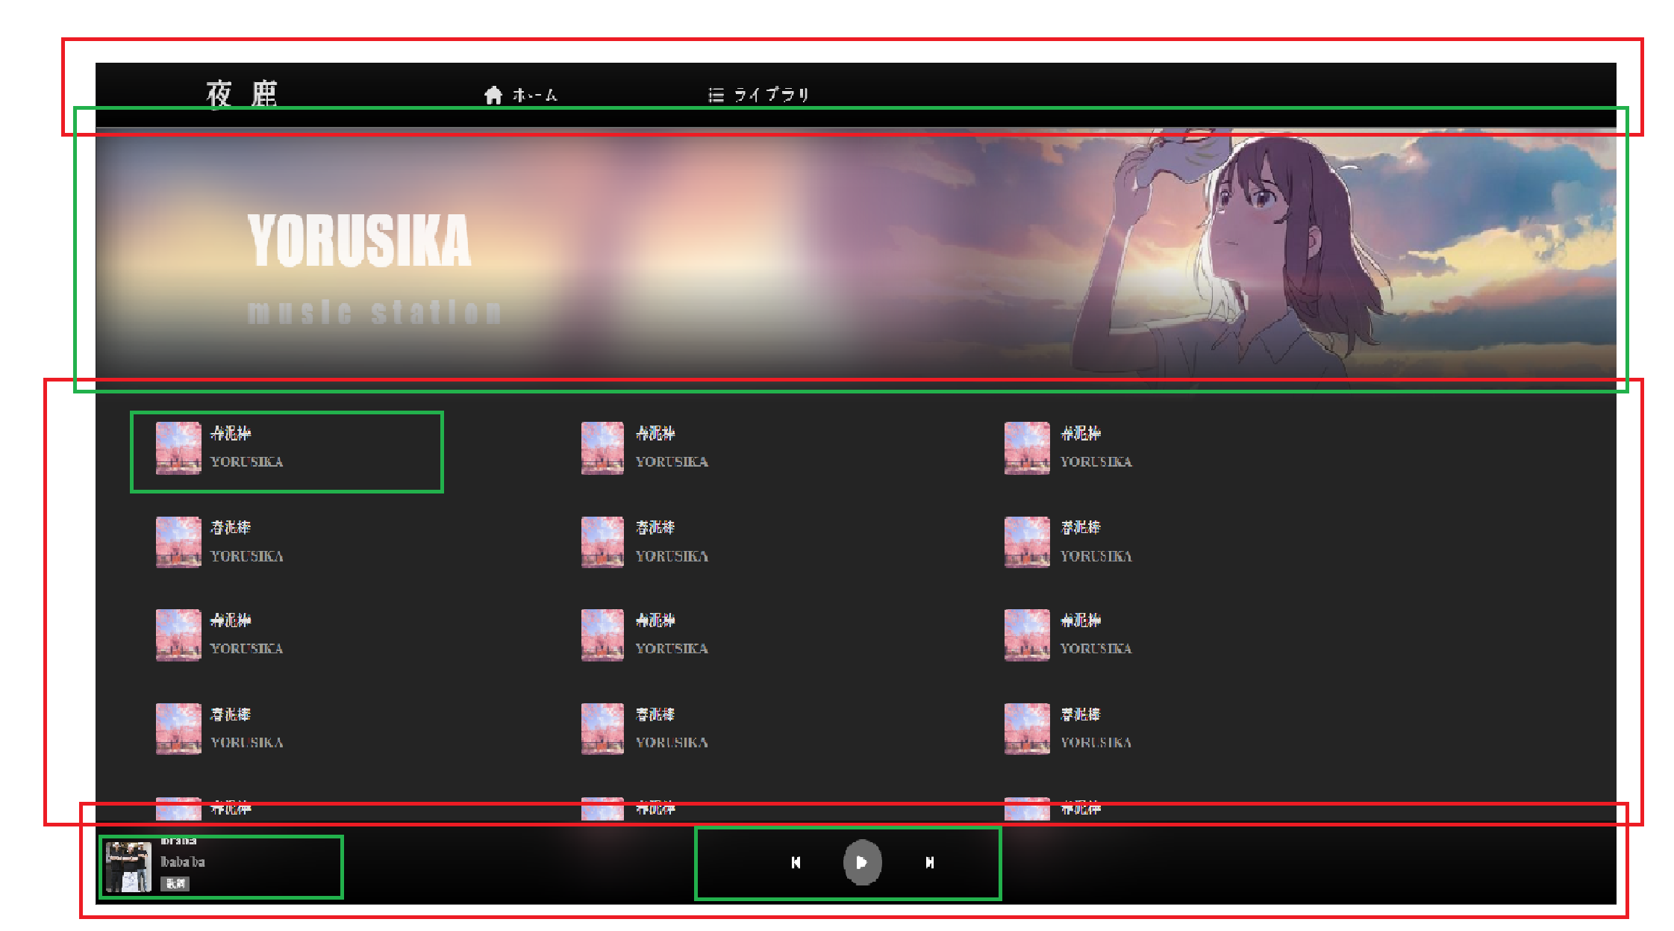Open lyrics via the 歌詞 button
The image size is (1674, 931).
point(175,884)
